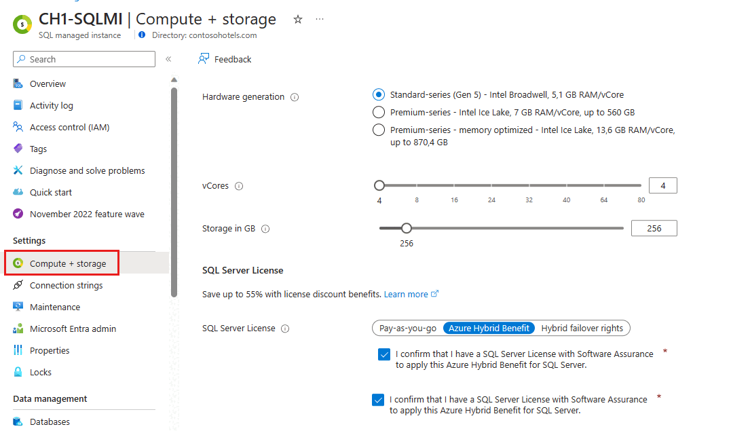750x431 pixels.
Task: Click the resource menu Search box
Action: pos(84,59)
